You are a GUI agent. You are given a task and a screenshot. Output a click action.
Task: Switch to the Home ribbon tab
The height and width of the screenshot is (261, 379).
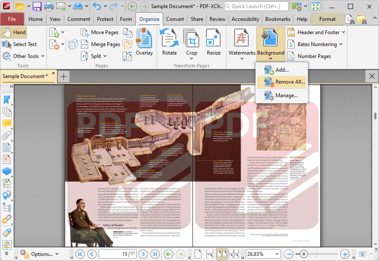coord(35,19)
